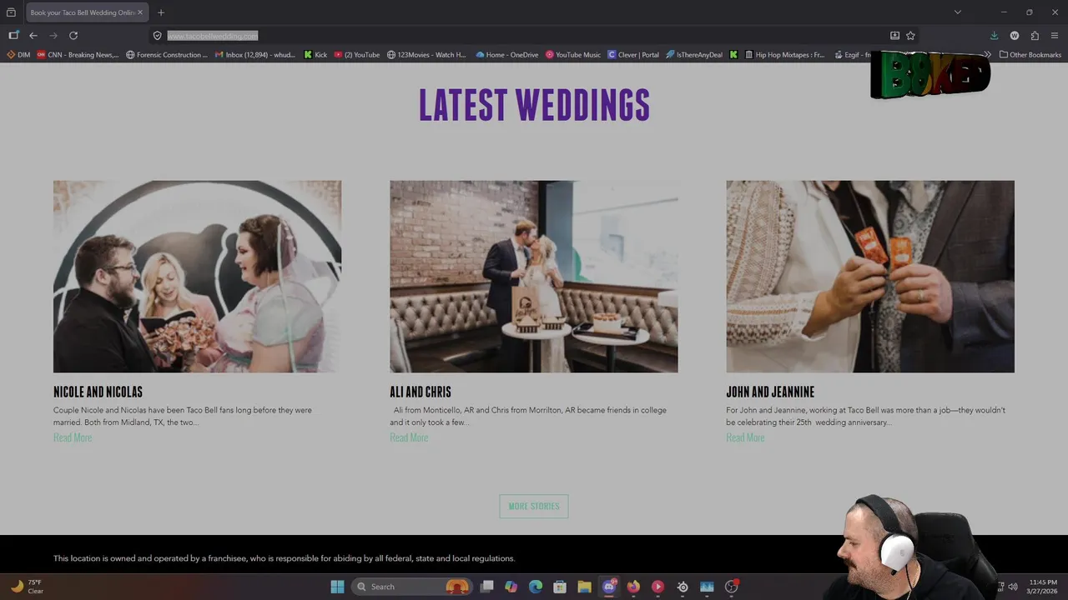
Task: Expand the list all tabs chevron
Action: [958, 12]
